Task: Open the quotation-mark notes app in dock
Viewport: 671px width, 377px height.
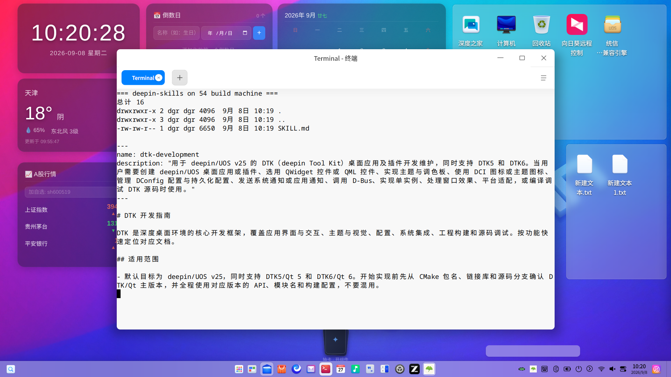Action: point(370,369)
